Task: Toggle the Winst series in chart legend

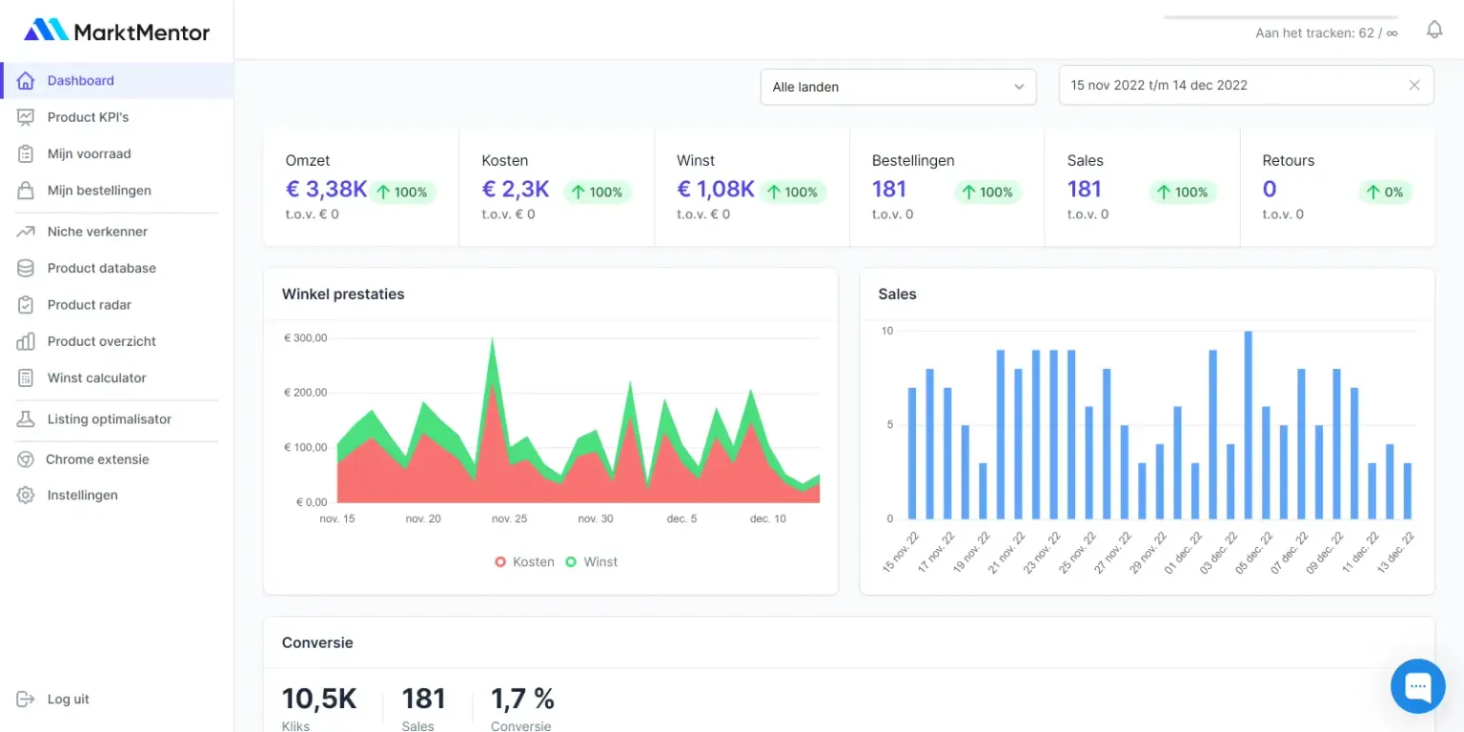Action: (x=592, y=562)
